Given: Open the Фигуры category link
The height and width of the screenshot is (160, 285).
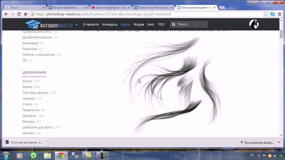Looking at the screenshot, I should [x=28, y=122].
